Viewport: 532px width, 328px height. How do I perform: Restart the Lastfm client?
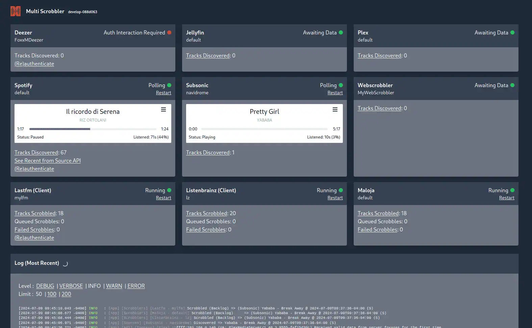pyautogui.click(x=163, y=198)
